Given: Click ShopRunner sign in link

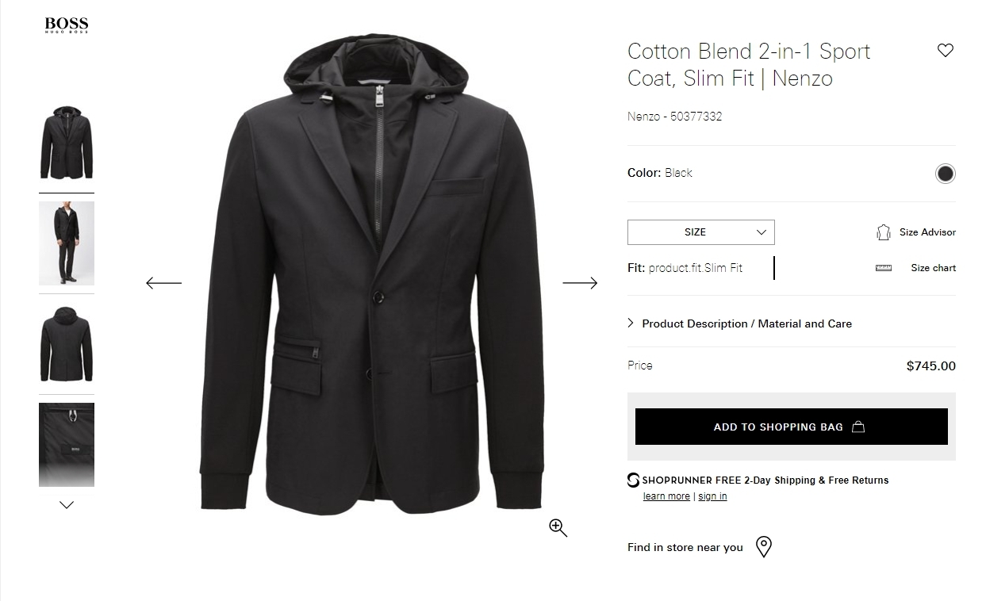Looking at the screenshot, I should 712,496.
